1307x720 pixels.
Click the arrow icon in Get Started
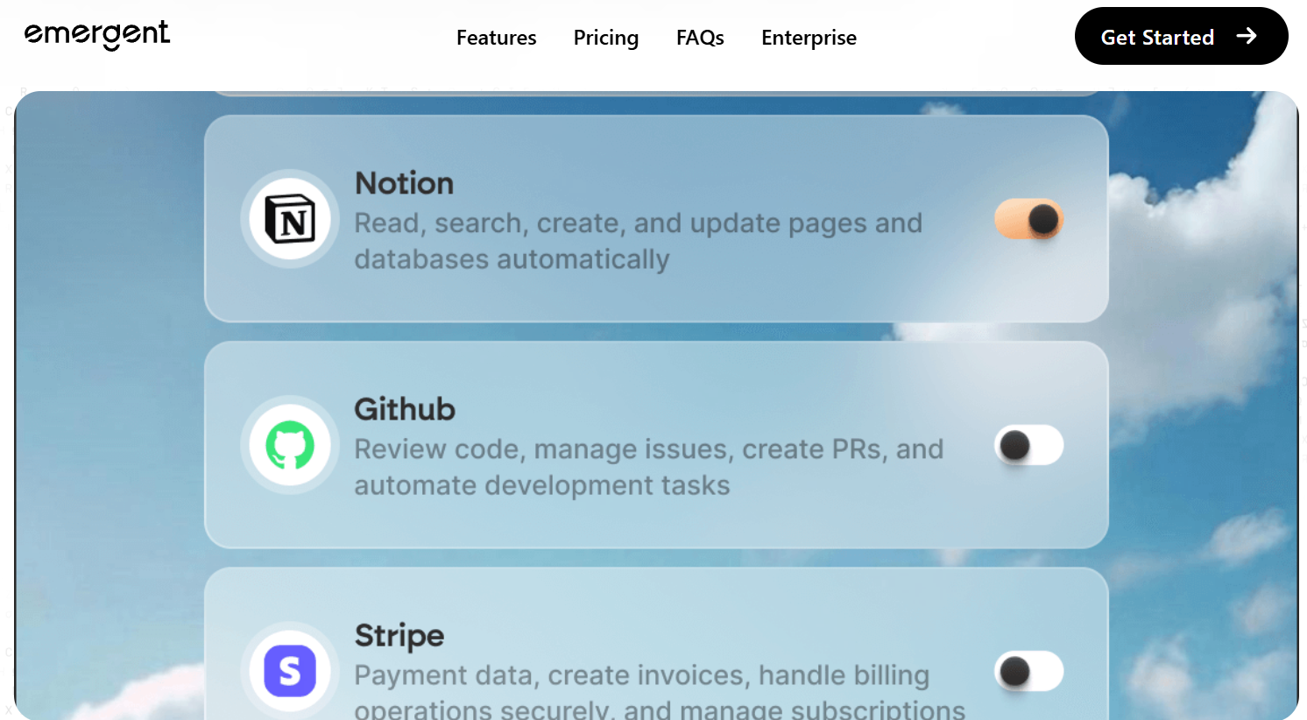coord(1247,36)
